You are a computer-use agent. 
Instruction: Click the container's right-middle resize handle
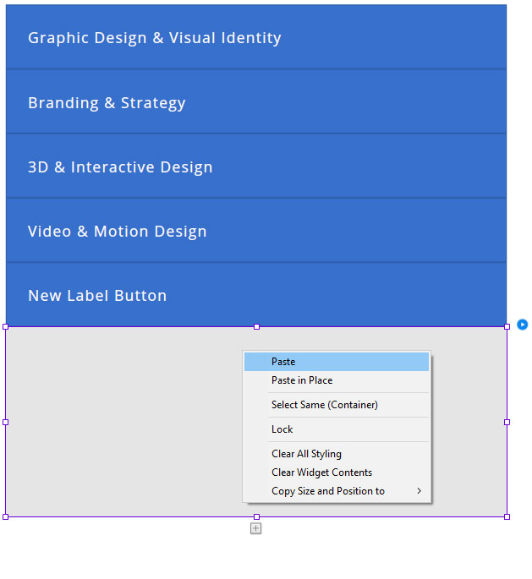pyautogui.click(x=507, y=422)
